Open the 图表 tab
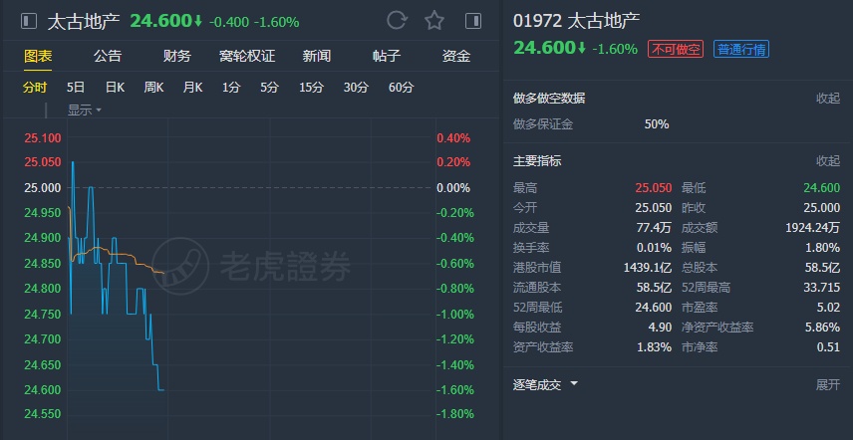This screenshot has width=853, height=440. click(38, 56)
